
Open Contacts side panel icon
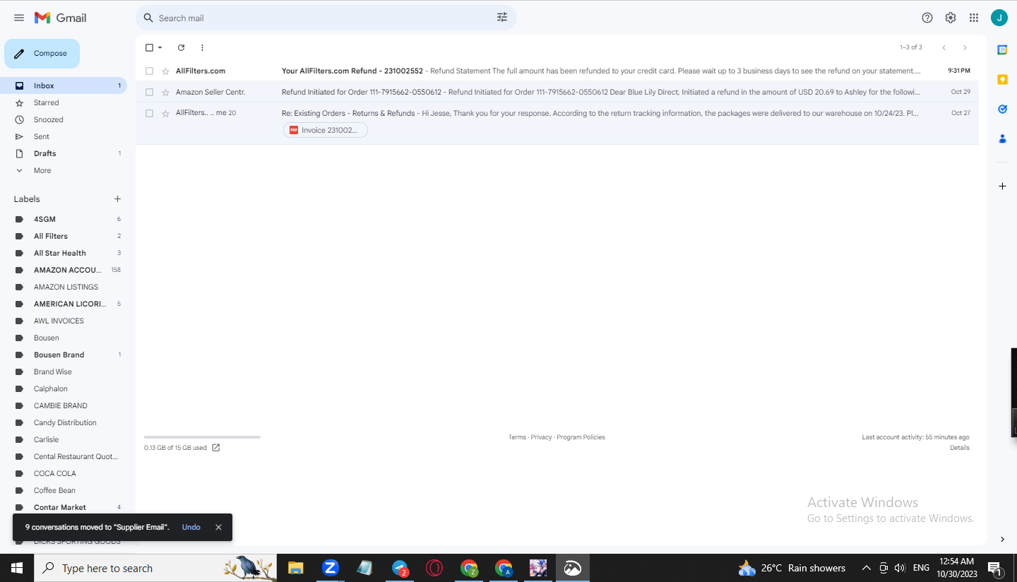point(1002,139)
